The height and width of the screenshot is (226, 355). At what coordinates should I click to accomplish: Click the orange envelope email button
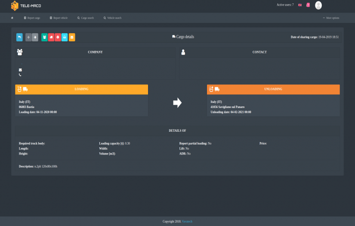click(x=72, y=37)
